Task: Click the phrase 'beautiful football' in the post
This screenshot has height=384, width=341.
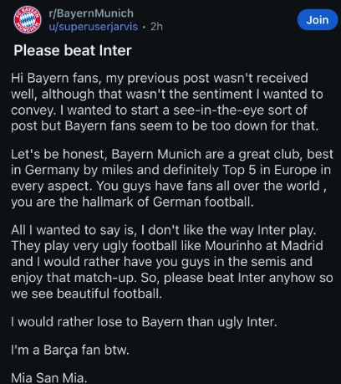Action: click(109, 294)
